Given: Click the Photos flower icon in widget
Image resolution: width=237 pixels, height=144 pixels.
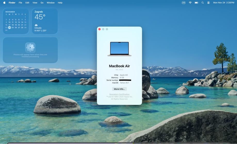Looking at the screenshot, I should point(30,48).
